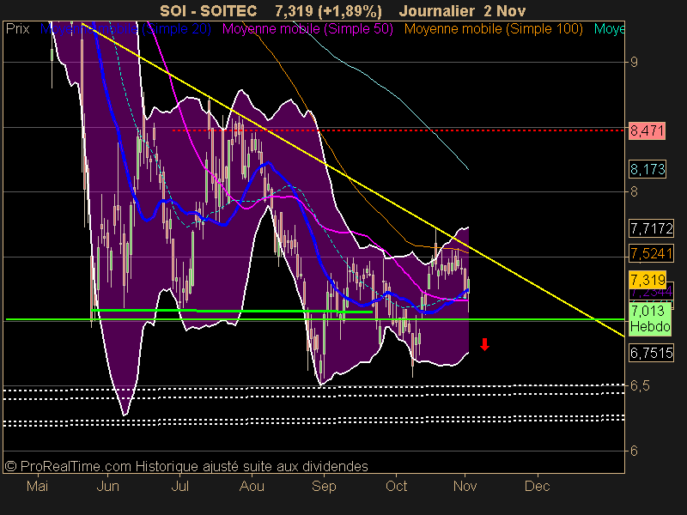The width and height of the screenshot is (687, 515).
Task: Click the 9 level on price axis
Action: [x=634, y=62]
